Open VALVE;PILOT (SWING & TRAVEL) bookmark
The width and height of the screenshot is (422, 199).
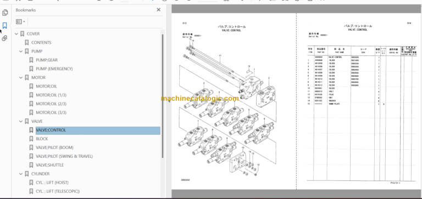(x=64, y=156)
